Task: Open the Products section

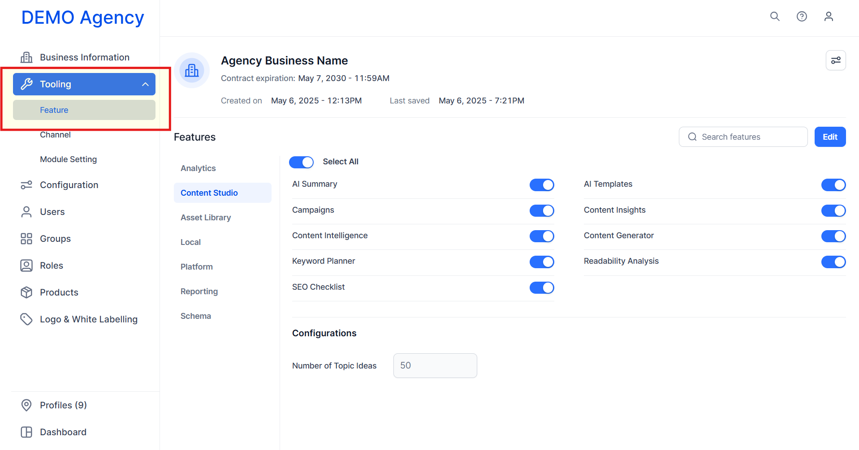Action: tap(84, 292)
